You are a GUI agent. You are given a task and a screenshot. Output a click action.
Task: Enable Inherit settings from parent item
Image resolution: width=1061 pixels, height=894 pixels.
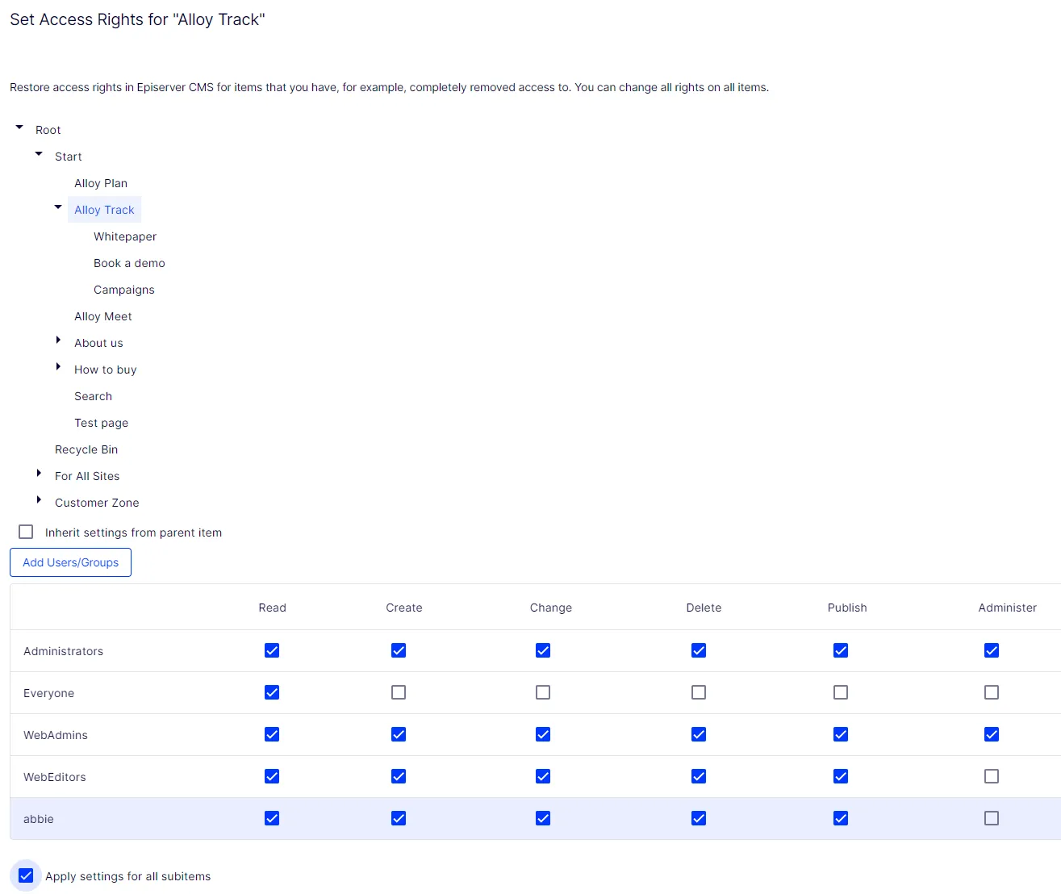coord(26,532)
